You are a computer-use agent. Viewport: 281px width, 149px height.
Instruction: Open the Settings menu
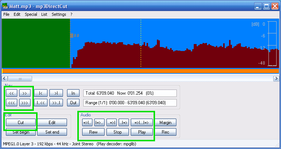click(x=59, y=14)
